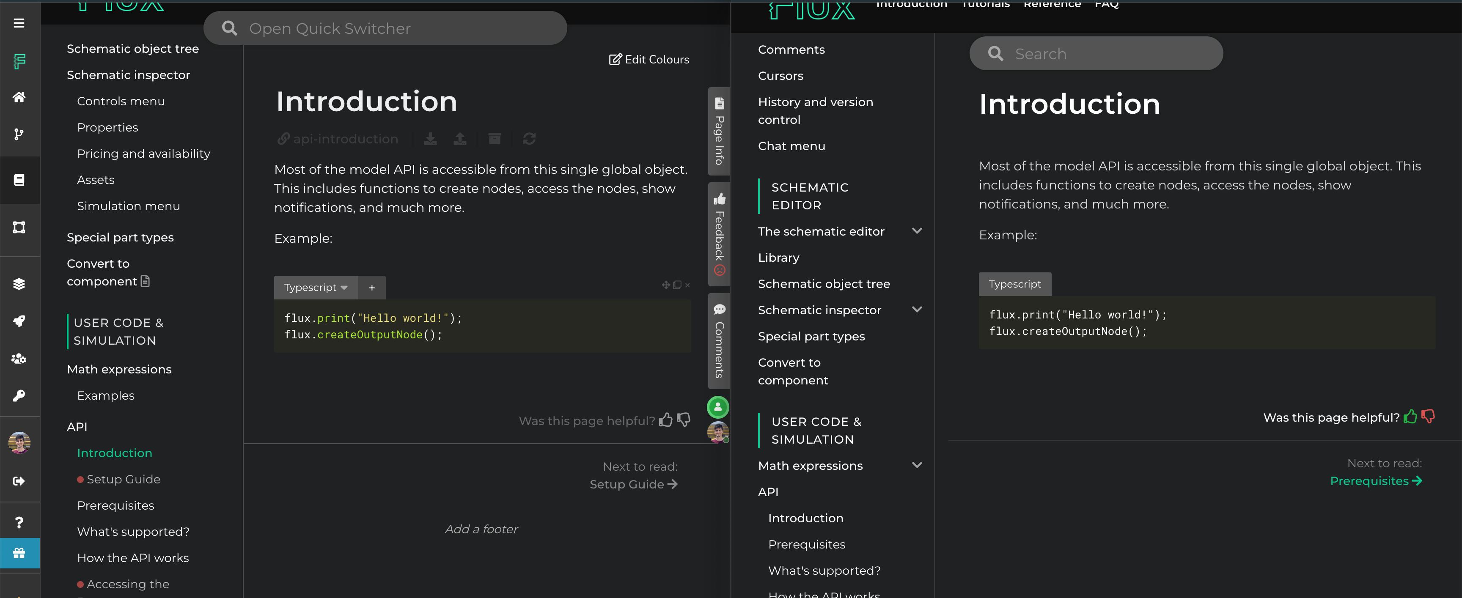Click the blue gift icon
Image resolution: width=1462 pixels, height=598 pixels.
tap(19, 553)
